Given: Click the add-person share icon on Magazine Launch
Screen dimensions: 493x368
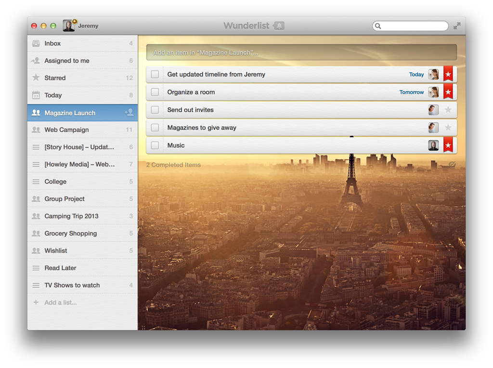Looking at the screenshot, I should pyautogui.click(x=129, y=113).
